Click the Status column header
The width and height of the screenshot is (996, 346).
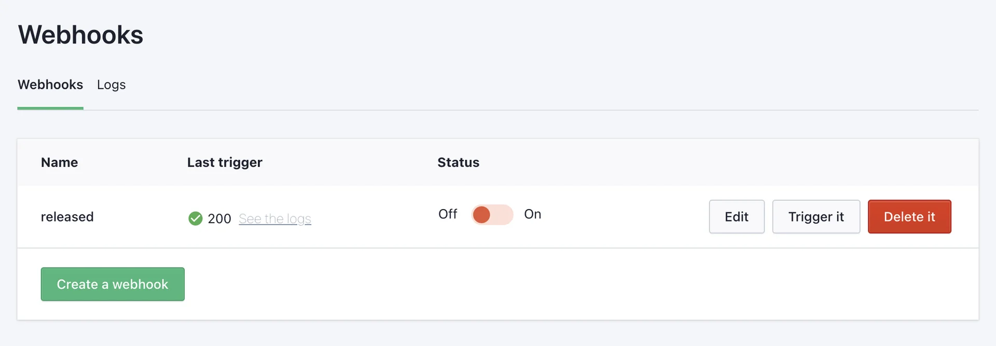[458, 162]
